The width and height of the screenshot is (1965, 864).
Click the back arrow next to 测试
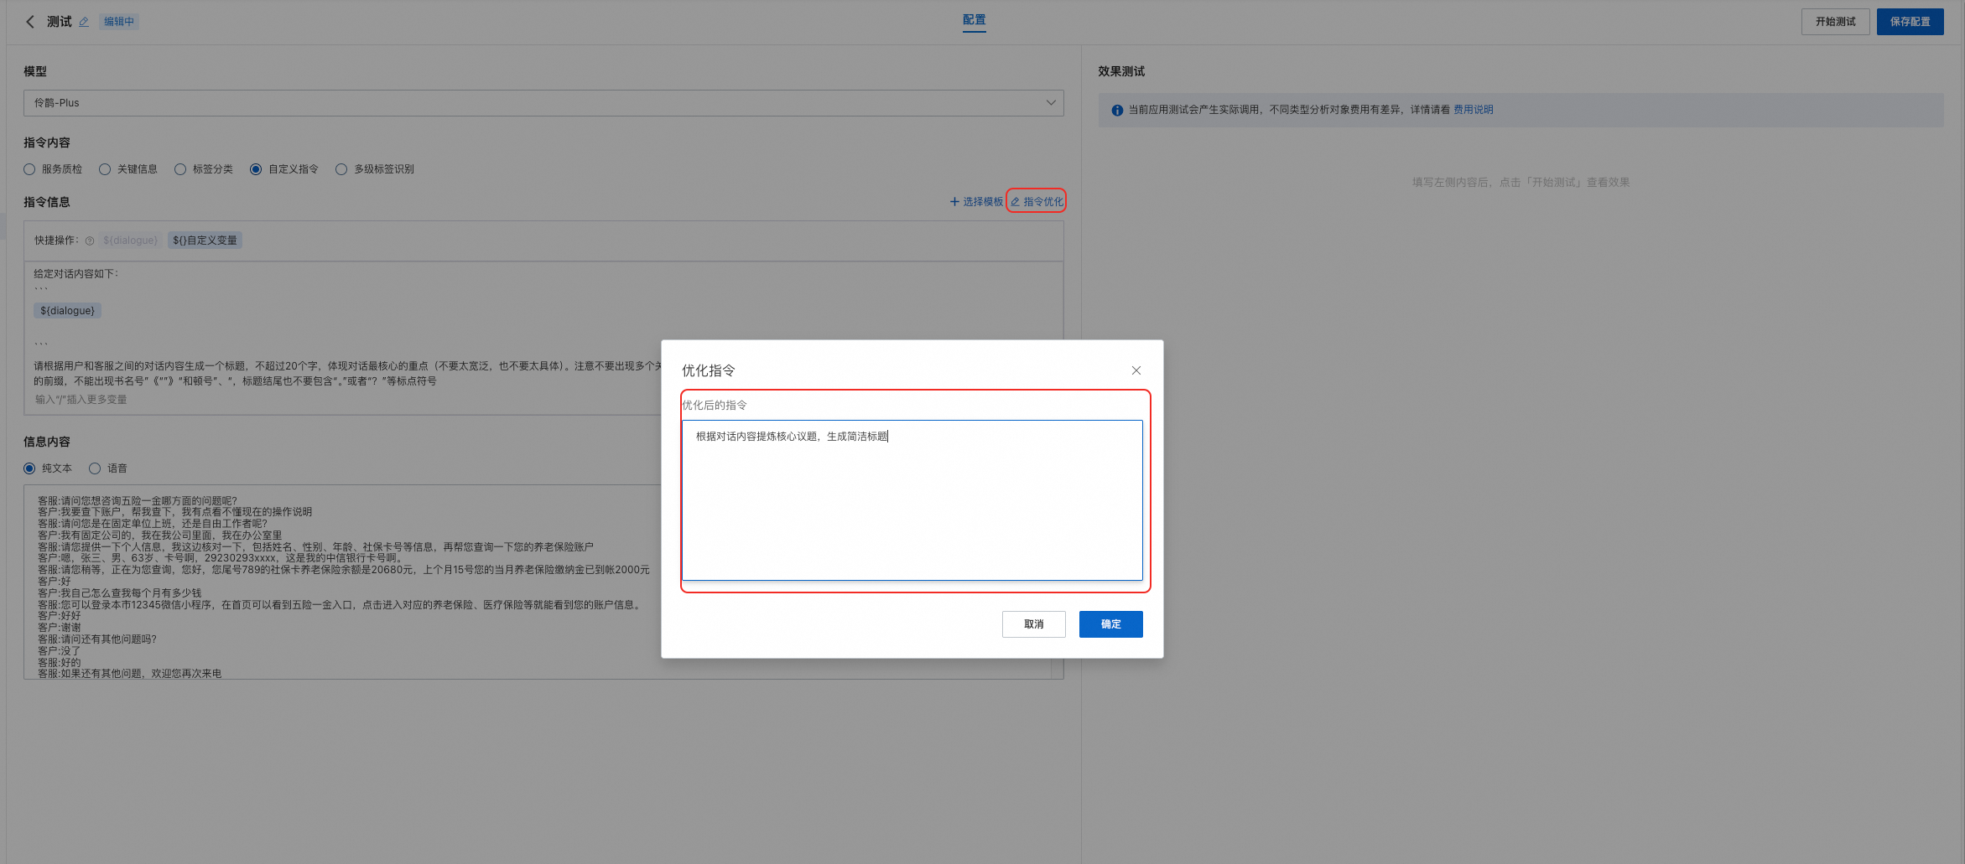click(x=30, y=22)
